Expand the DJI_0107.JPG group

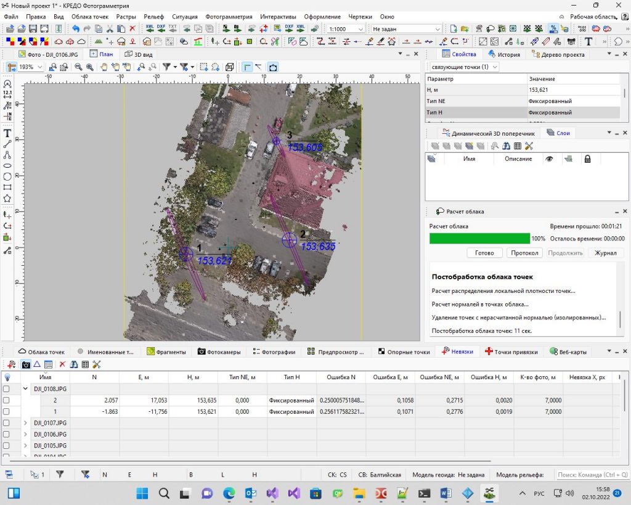25,423
